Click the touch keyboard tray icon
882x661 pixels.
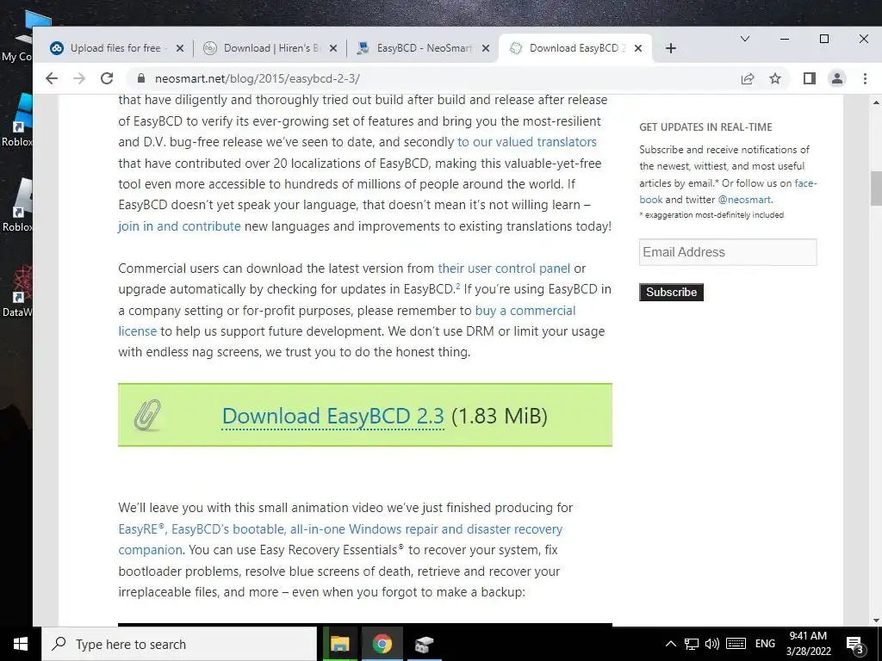(736, 644)
